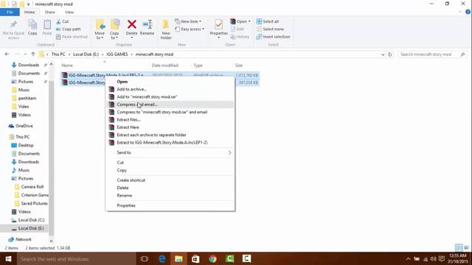Go up one folder level arrow
Viewport: 472px width, 265px height.
pyautogui.click(x=32, y=54)
